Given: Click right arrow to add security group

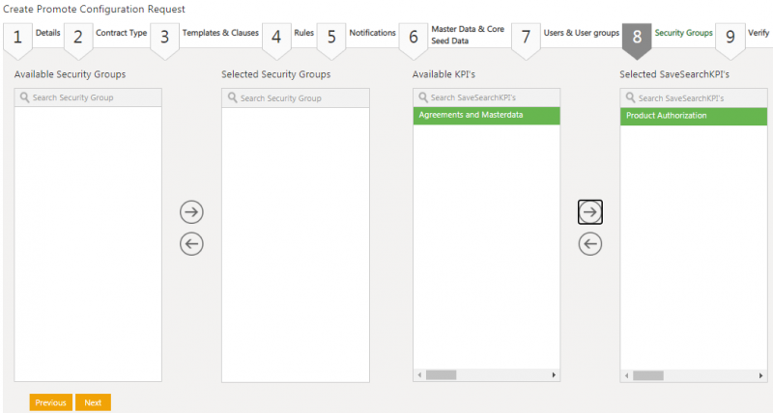Looking at the screenshot, I should [x=192, y=212].
